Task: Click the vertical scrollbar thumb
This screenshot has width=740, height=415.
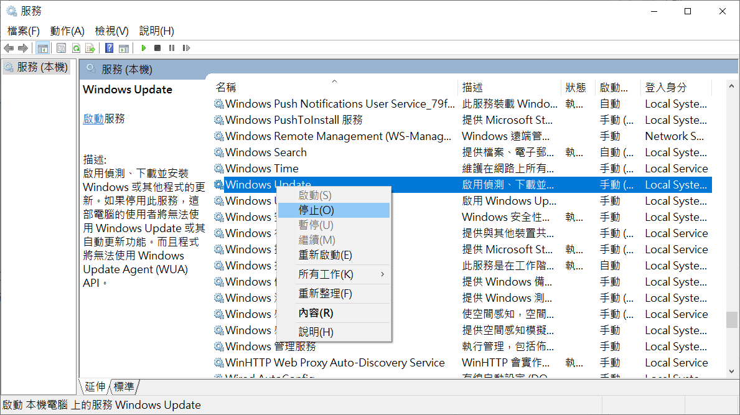Action: click(x=731, y=320)
